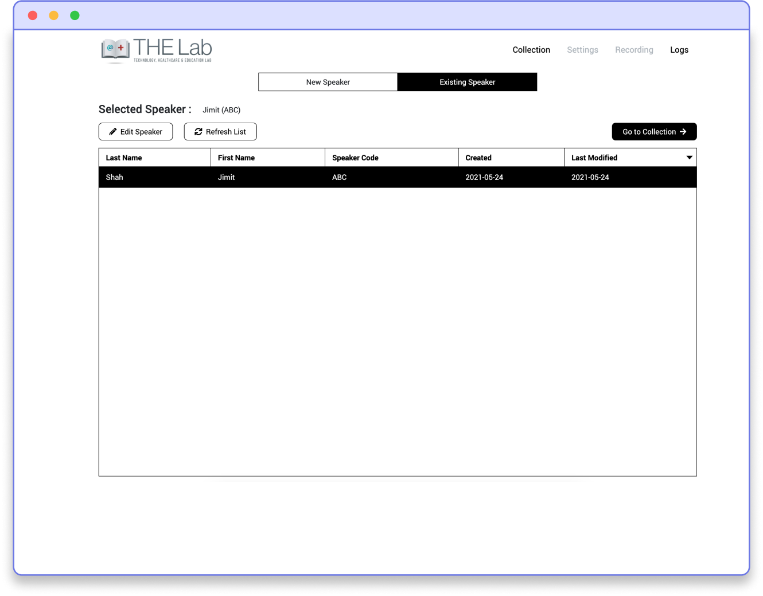Click the Jimit first name cell
Image resolution: width=763 pixels, height=596 pixels.
pos(227,177)
